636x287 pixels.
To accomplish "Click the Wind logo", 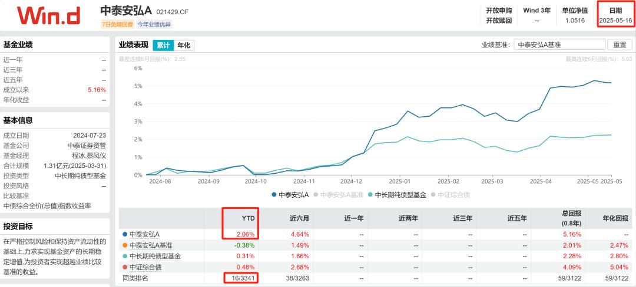I will [48, 15].
